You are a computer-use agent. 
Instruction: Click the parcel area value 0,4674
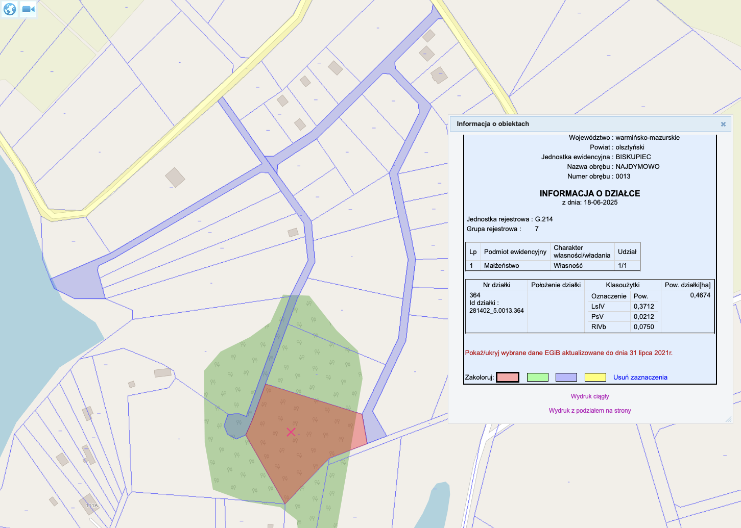[700, 295]
